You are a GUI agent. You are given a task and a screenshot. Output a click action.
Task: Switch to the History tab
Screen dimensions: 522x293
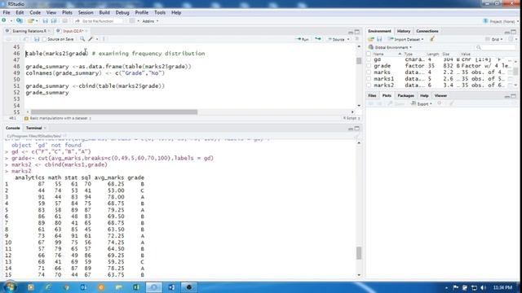coord(404,31)
